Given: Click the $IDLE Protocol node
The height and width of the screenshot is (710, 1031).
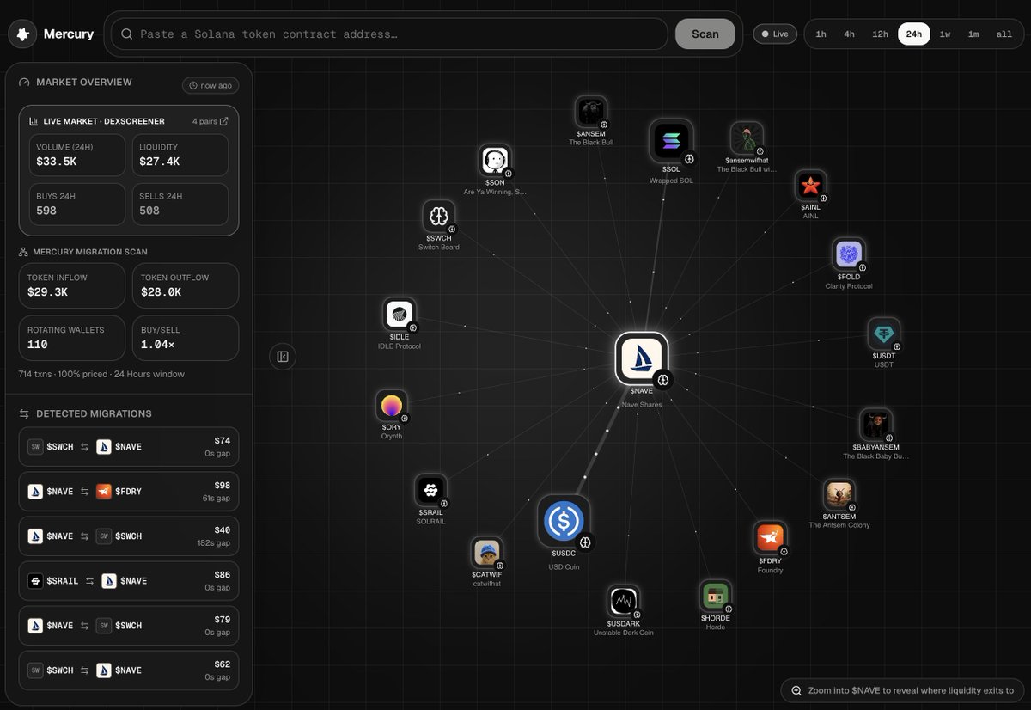Looking at the screenshot, I should click(x=400, y=315).
